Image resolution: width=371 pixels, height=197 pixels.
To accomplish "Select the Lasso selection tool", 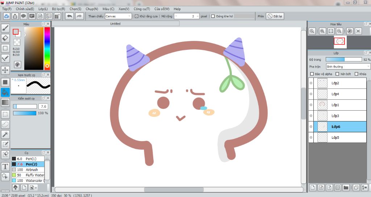I will coord(5,124).
